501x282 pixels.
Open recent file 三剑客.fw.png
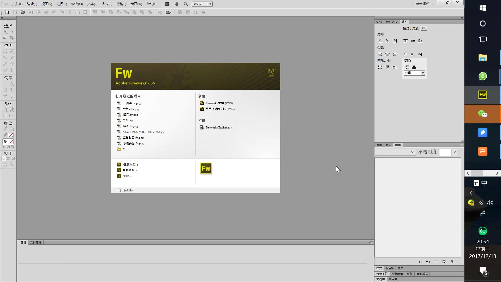tap(132, 103)
